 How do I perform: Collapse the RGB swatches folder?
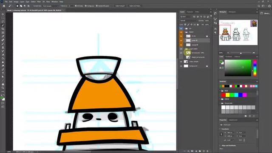(220, 91)
